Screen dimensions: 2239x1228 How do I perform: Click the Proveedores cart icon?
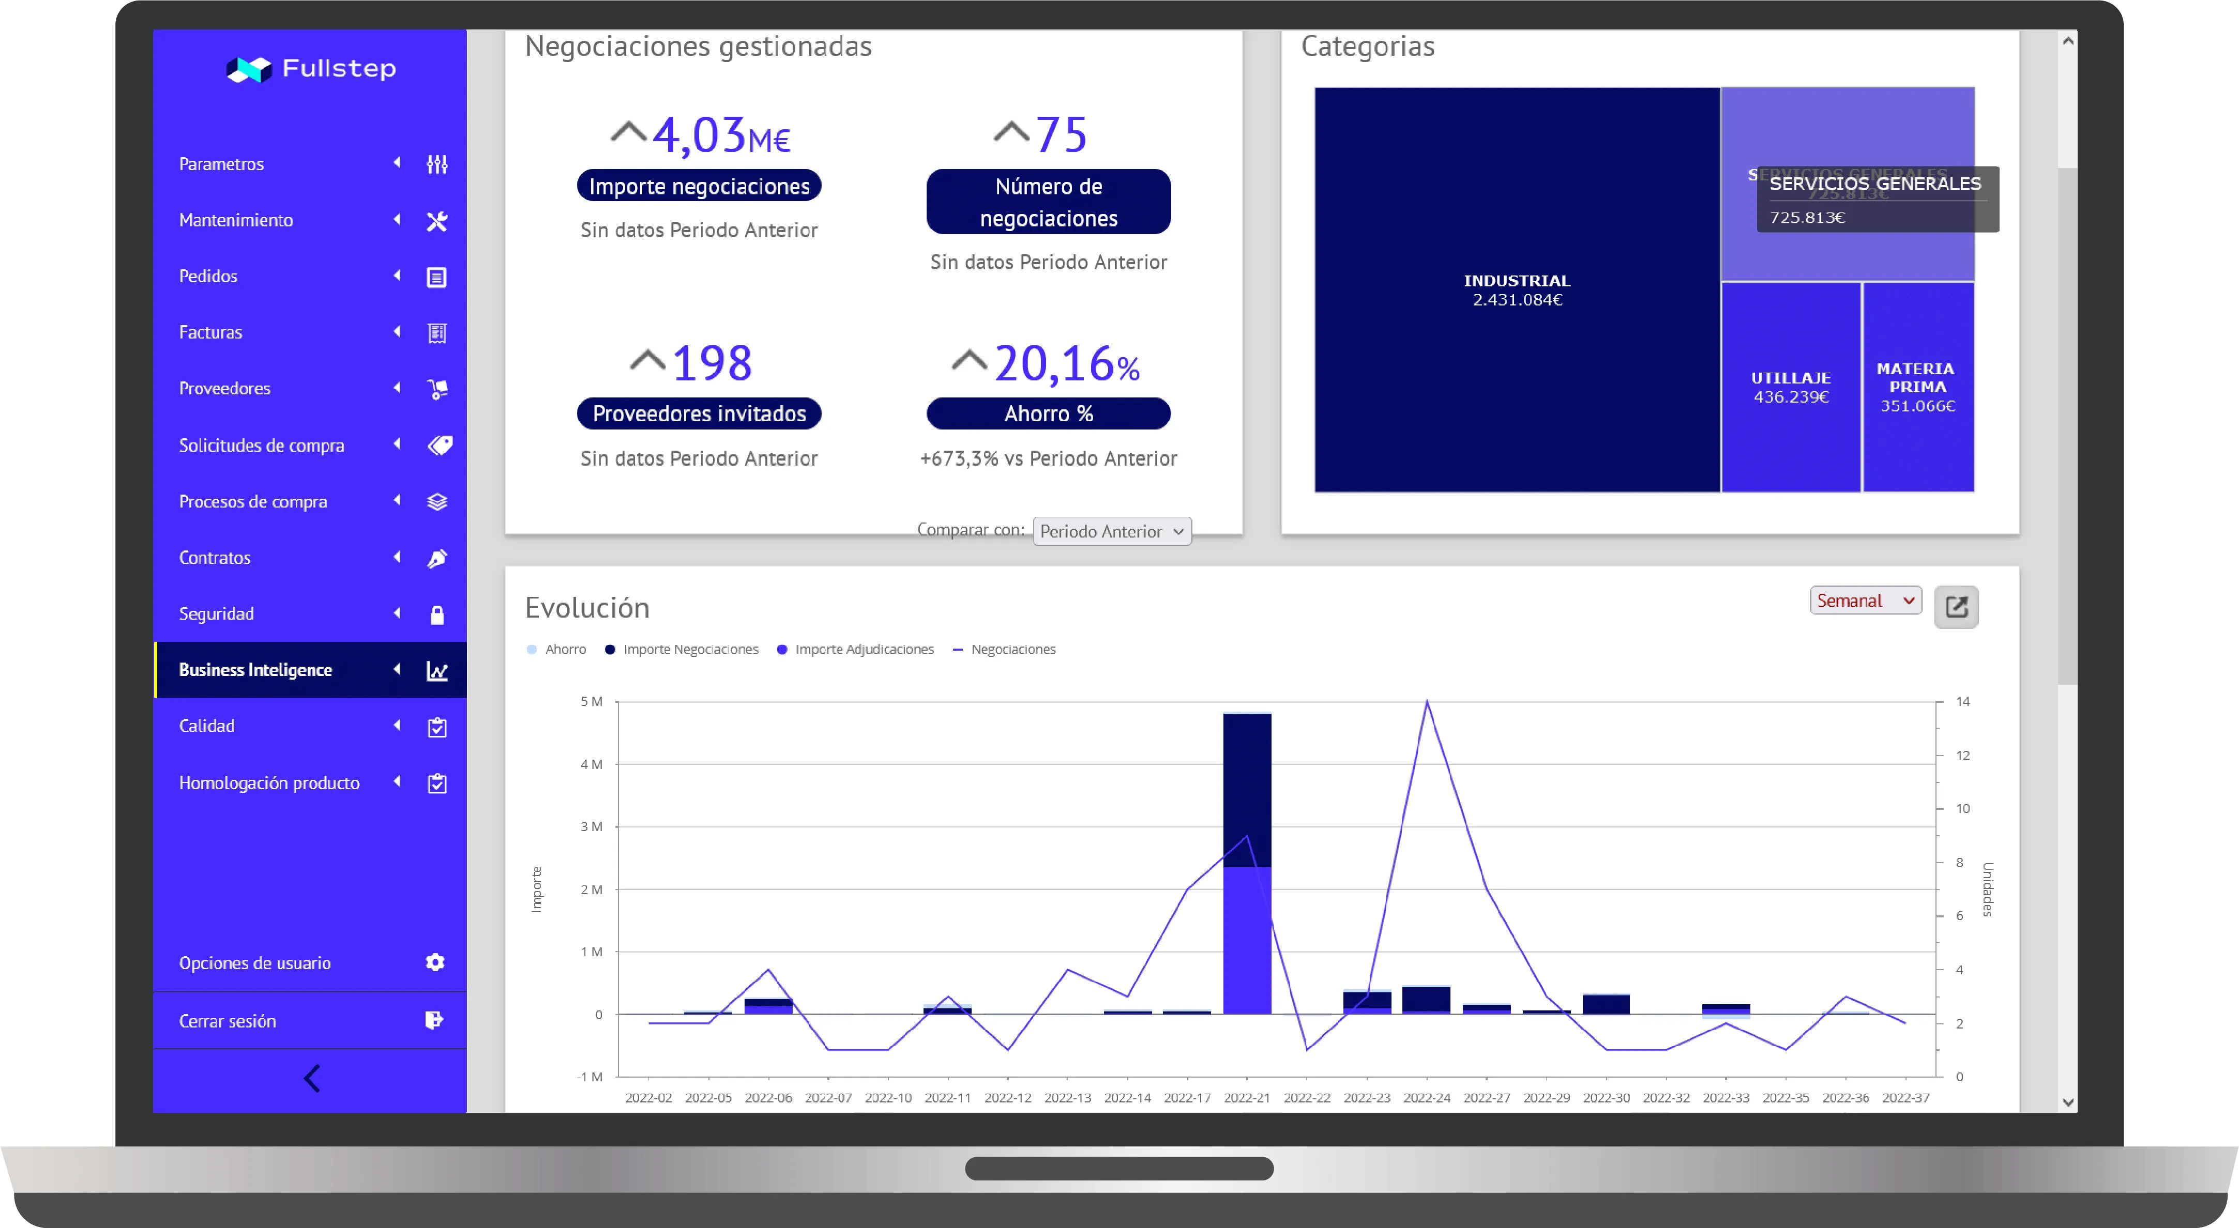(436, 389)
